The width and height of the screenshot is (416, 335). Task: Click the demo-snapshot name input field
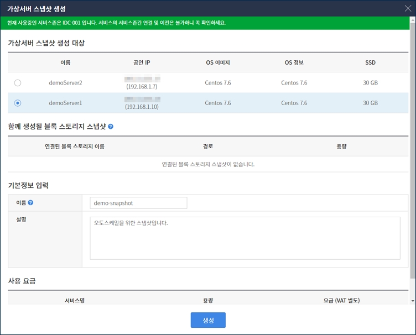coord(138,203)
